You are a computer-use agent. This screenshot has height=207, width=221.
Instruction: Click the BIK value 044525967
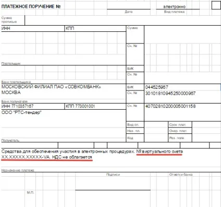point(157,87)
